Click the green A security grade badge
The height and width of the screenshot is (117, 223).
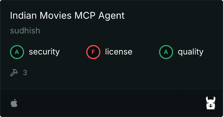pyautogui.click(x=17, y=52)
